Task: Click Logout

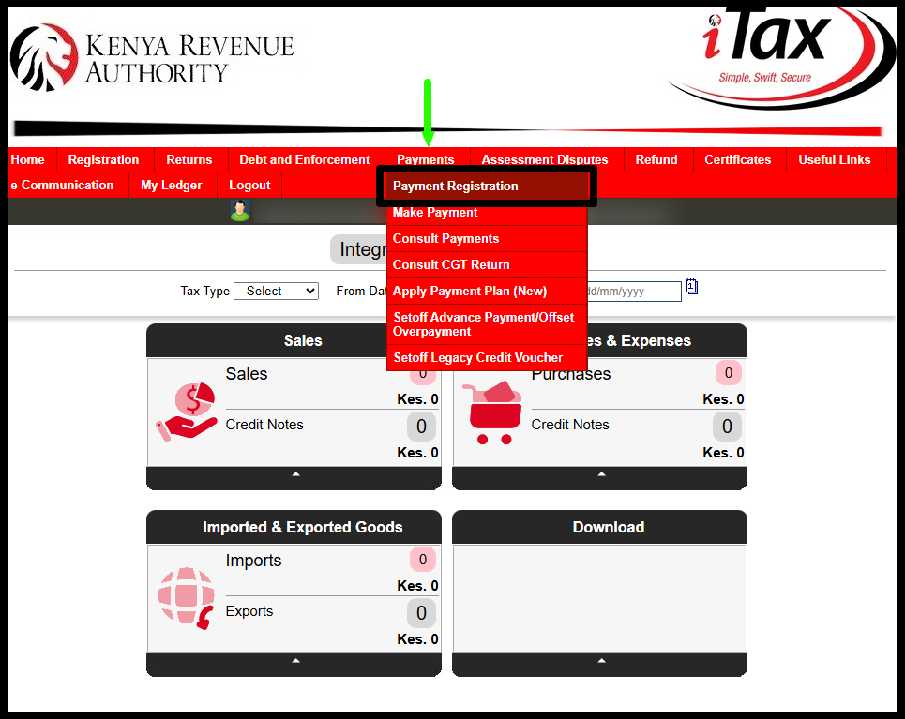Action: pyautogui.click(x=249, y=186)
